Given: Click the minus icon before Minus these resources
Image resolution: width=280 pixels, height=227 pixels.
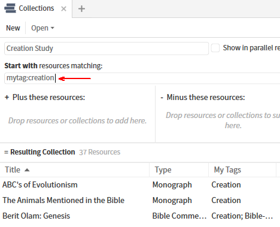Looking at the screenshot, I should 162,98.
